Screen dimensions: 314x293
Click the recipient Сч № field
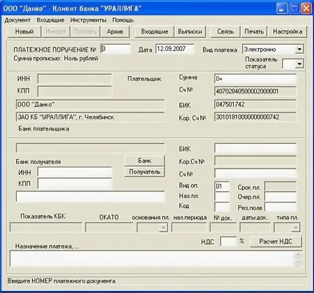255,173
